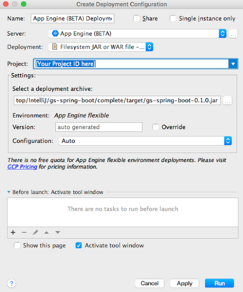Move before-launch task up
The width and height of the screenshot is (243, 292).
46,233
